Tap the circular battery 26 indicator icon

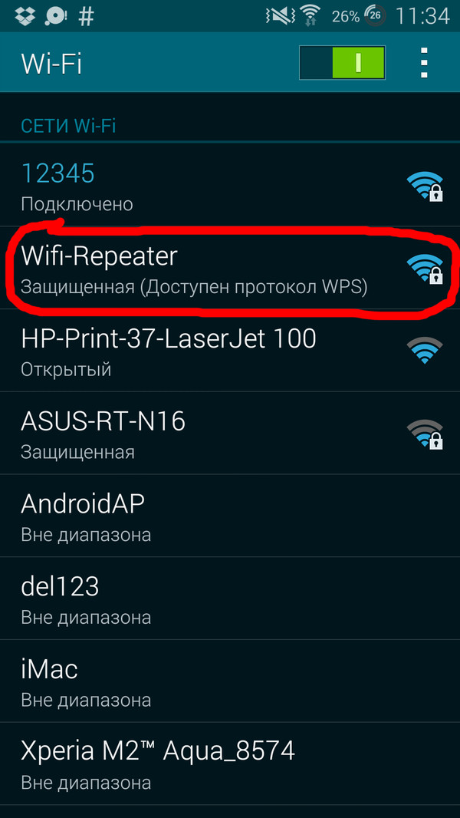coord(375,17)
